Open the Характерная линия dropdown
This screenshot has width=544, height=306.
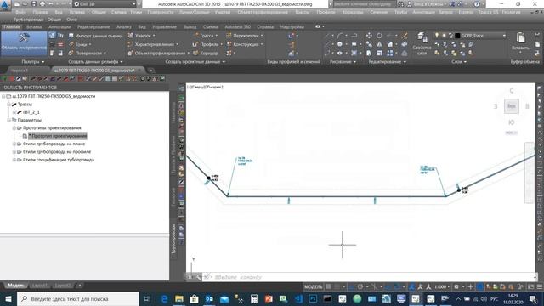click(153, 44)
